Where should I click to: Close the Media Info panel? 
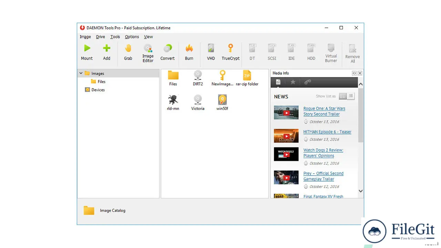pos(360,73)
